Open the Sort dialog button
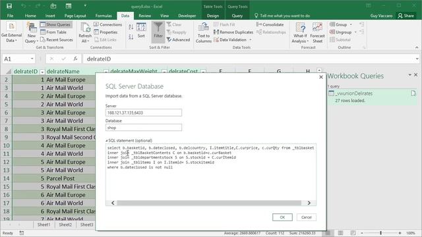This screenshot has width=422, height=237. coord(141,30)
